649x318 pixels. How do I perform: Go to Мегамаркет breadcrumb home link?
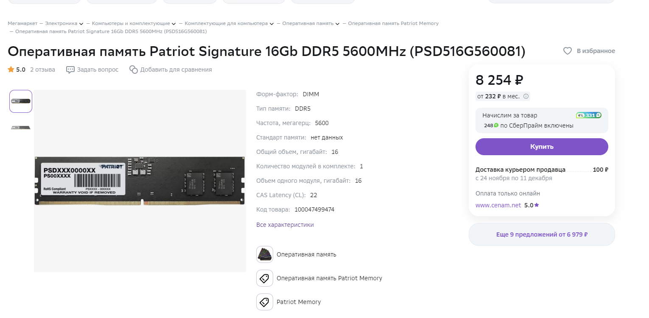coord(22,23)
